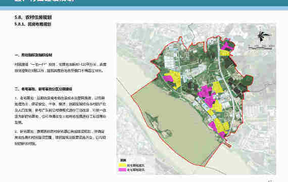Select the yellow legend color swatch
The height and width of the screenshot is (182, 288).
[x=122, y=165]
